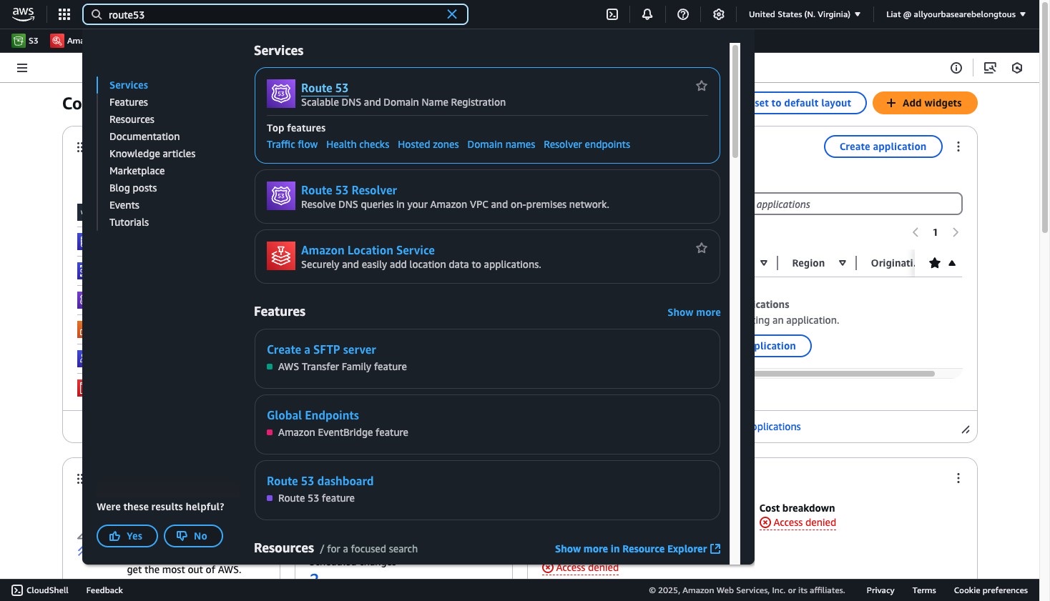The width and height of the screenshot is (1050, 601).
Task: Open the settings gear in header
Action: click(719, 14)
